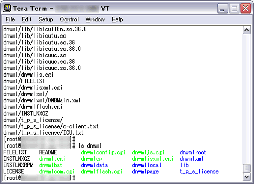Click green dnwml.cgi file name

pyautogui.click(x=52, y=159)
